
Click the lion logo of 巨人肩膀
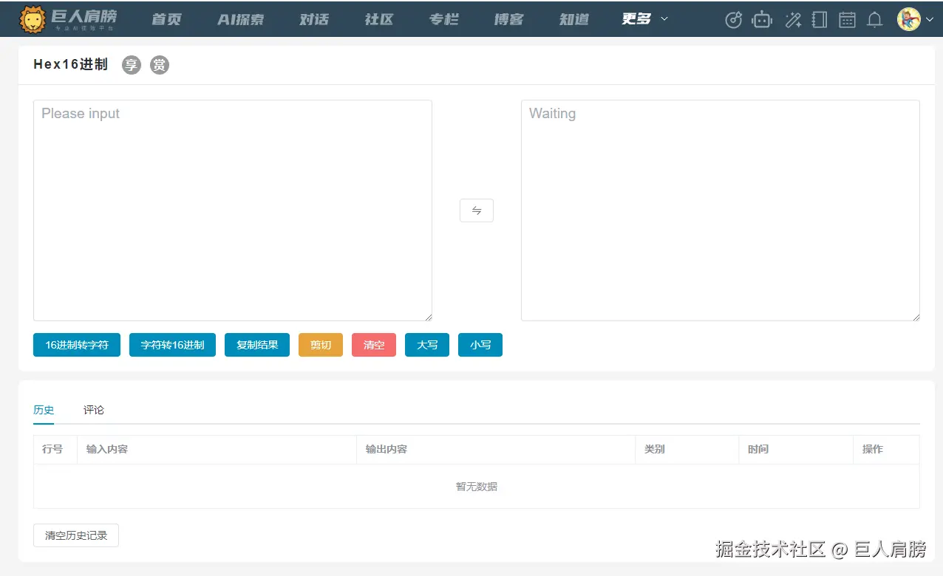33,18
